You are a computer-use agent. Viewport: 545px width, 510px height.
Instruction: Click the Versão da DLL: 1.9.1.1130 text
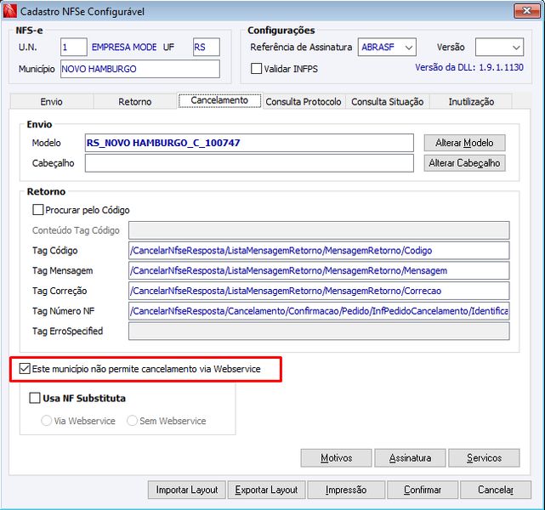469,67
